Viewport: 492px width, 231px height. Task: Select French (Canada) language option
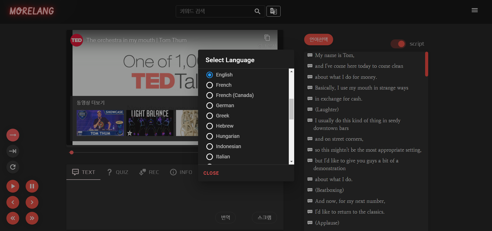(210, 95)
